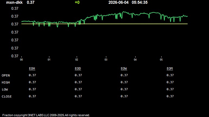This screenshot has width=209, height=117.
Task: Click the date 2026-06-04
Action: pyautogui.click(x=118, y=2)
